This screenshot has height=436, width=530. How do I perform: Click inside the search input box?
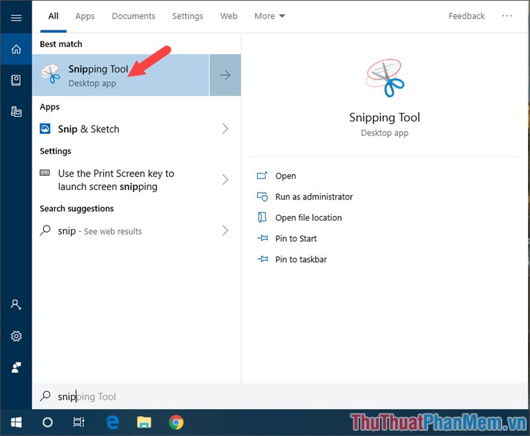tap(132, 396)
